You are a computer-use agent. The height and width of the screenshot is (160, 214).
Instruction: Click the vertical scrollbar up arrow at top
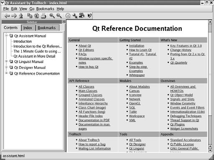click(210, 22)
